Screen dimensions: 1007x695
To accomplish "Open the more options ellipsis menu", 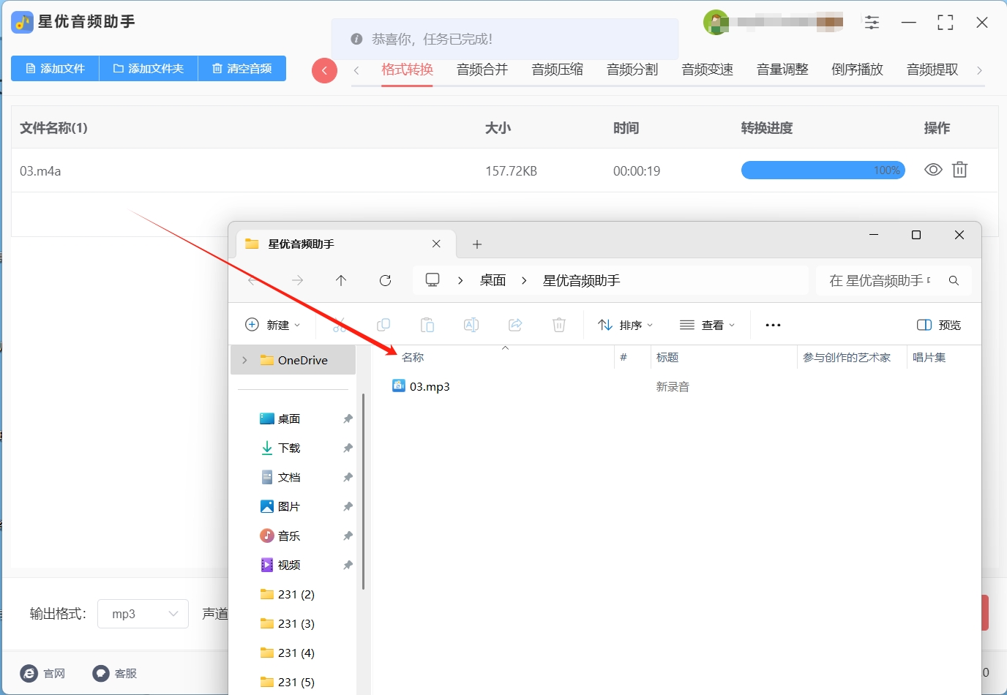I will coord(773,325).
